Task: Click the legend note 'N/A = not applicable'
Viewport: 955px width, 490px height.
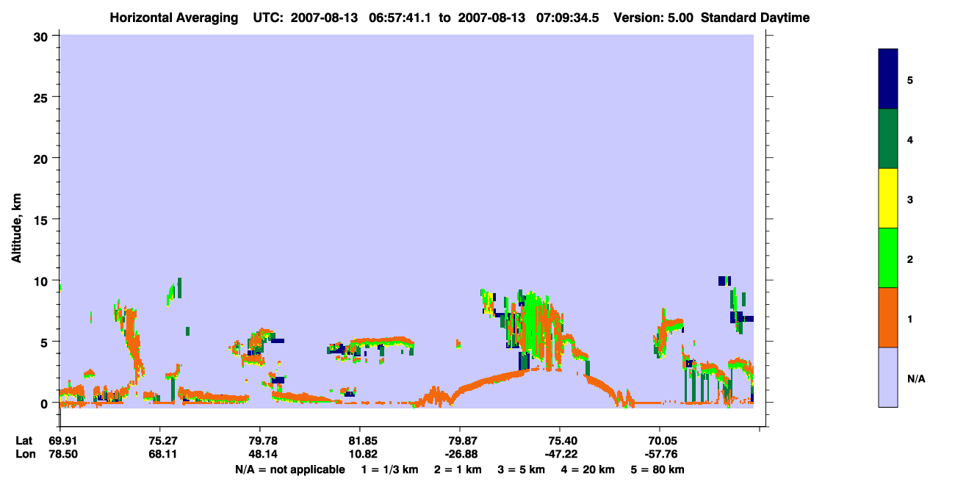Action: pyautogui.click(x=289, y=469)
